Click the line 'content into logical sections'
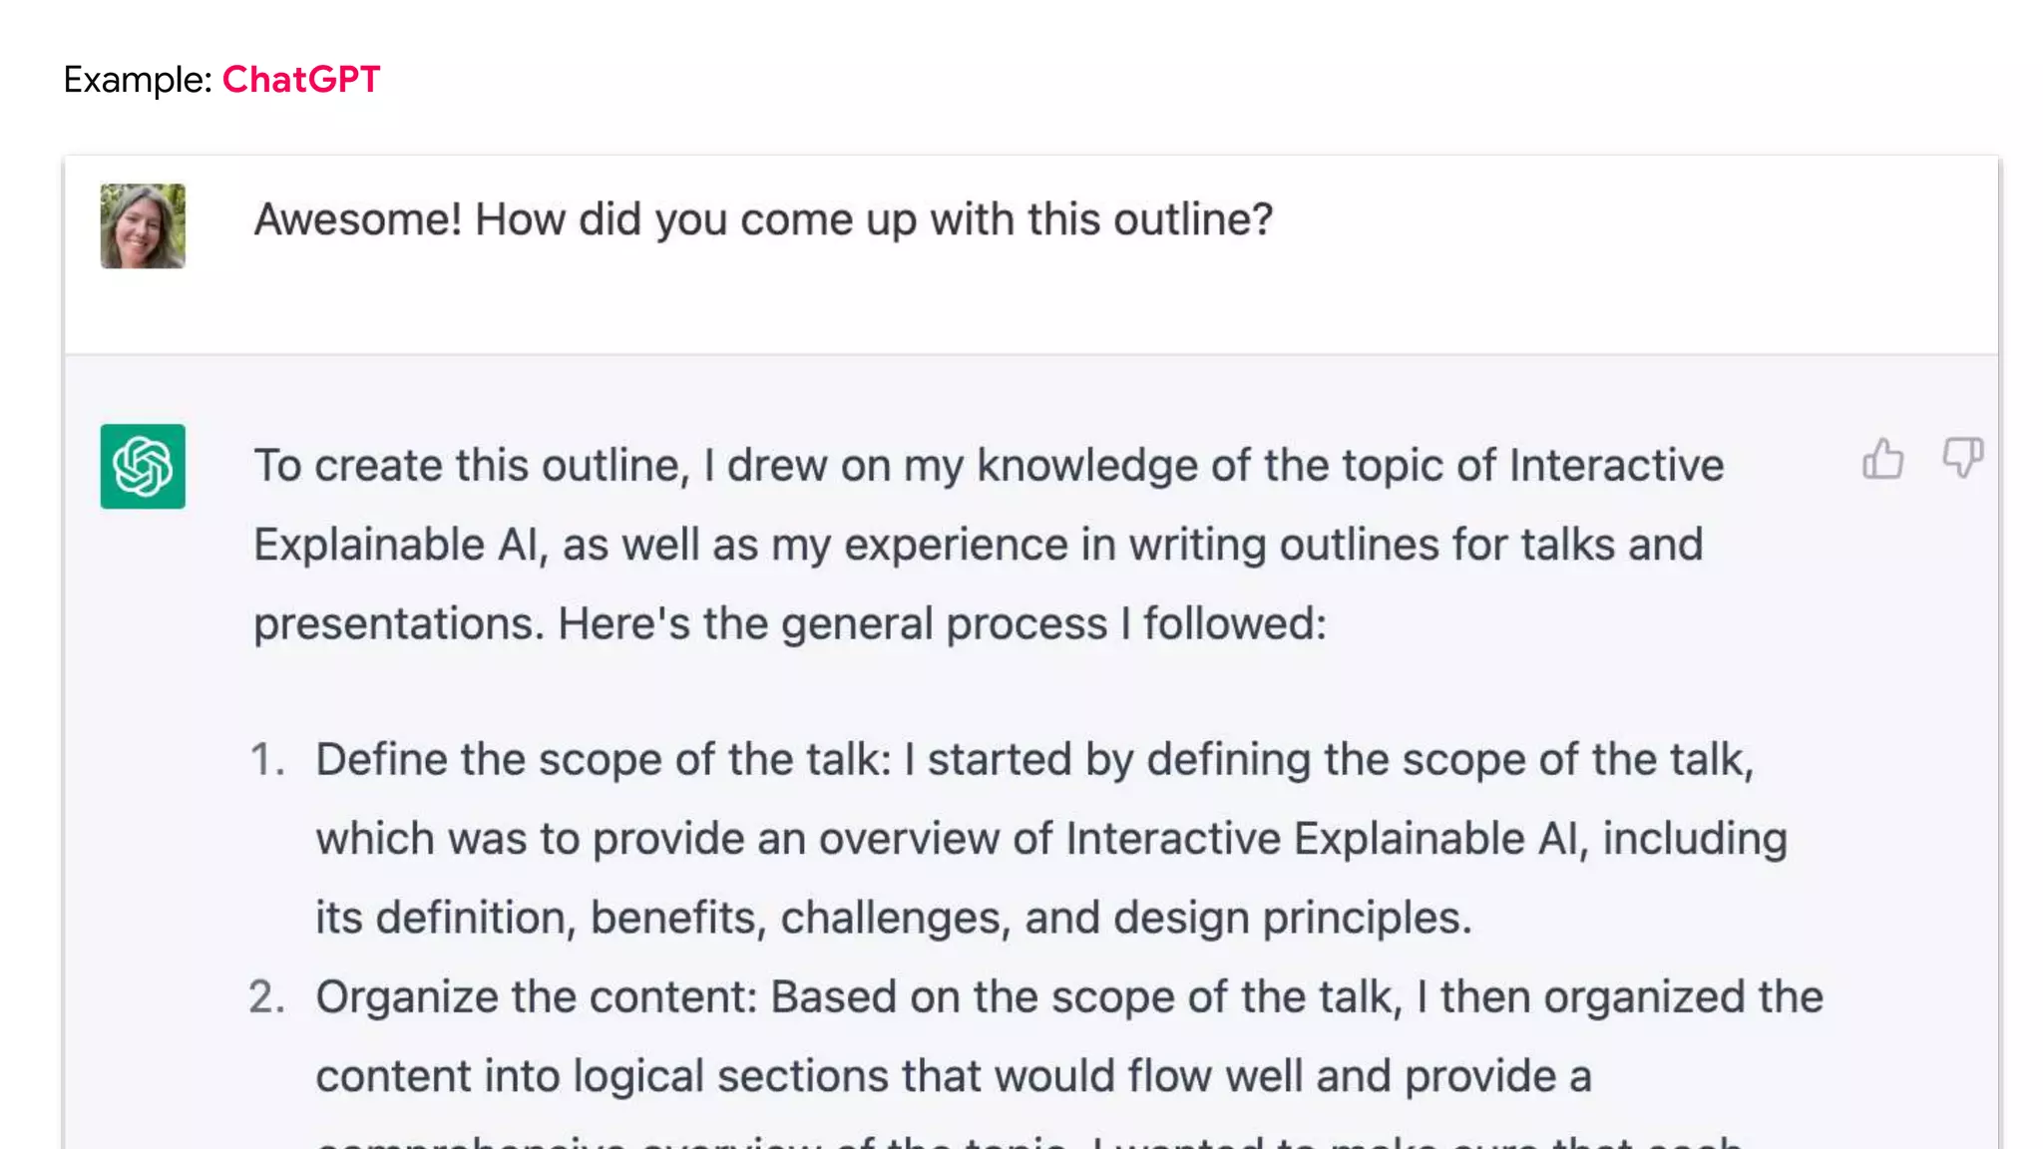 click(953, 1075)
